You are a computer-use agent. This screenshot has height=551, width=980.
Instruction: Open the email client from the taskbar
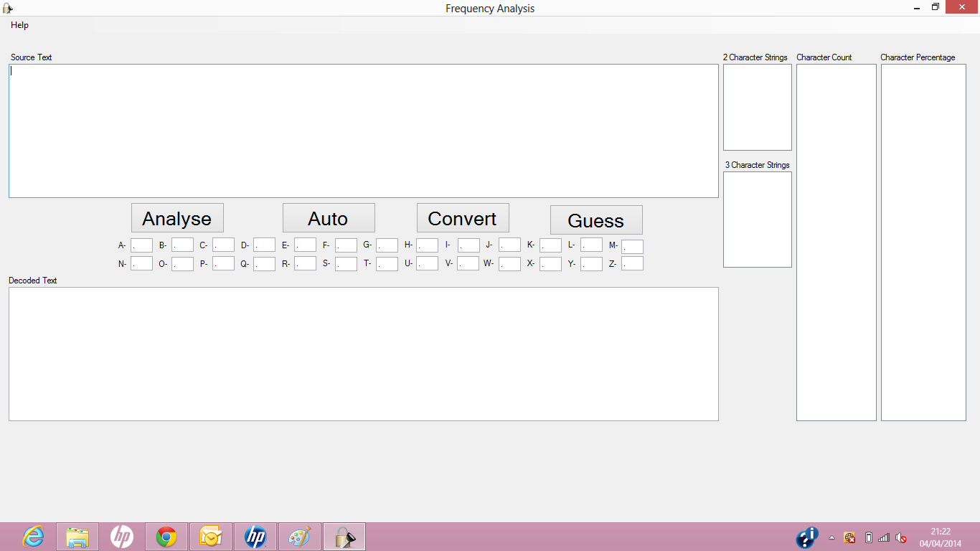[211, 536]
